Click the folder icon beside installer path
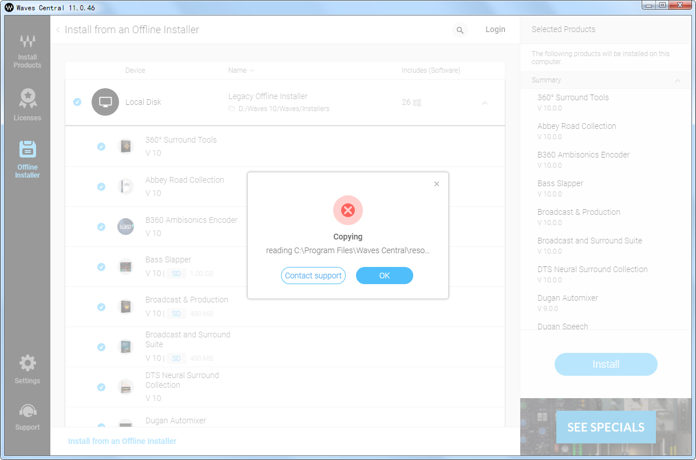 pos(232,109)
